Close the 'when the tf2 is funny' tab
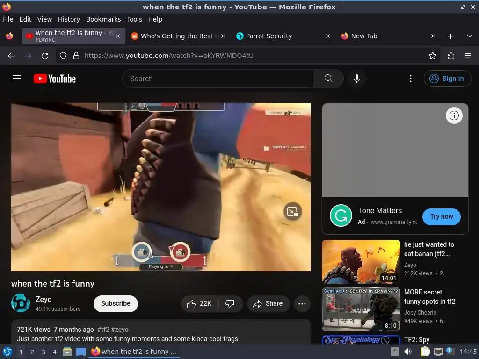Viewport: 479px width, 359px height. point(118,36)
